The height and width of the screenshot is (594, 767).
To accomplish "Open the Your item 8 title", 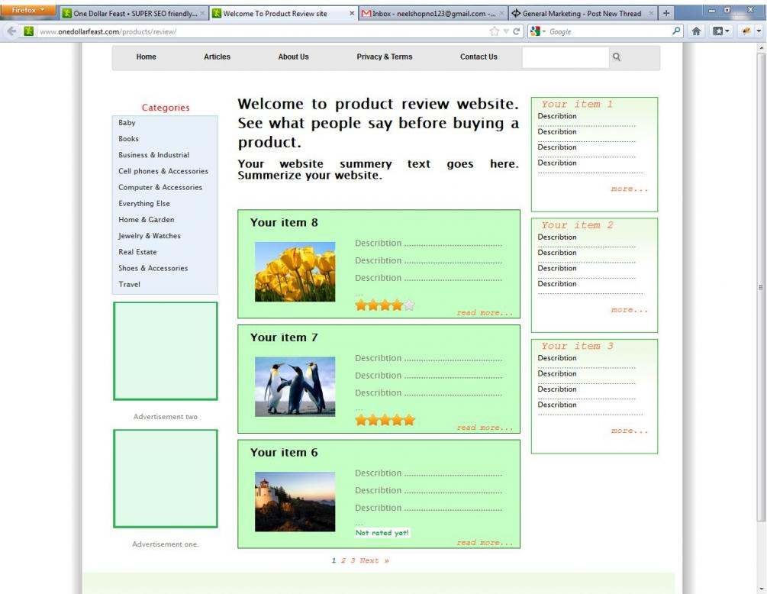I will pyautogui.click(x=284, y=223).
